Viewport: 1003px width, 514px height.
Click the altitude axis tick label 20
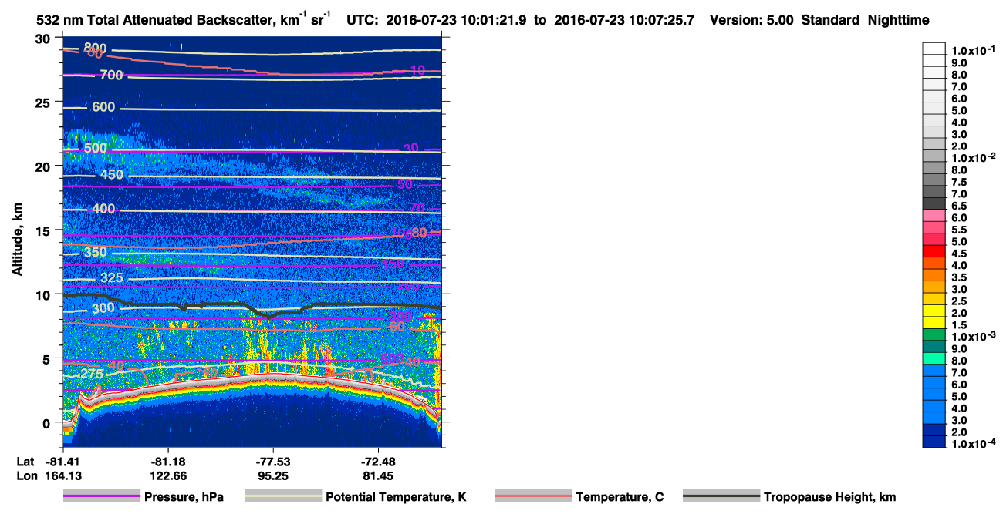point(44,166)
